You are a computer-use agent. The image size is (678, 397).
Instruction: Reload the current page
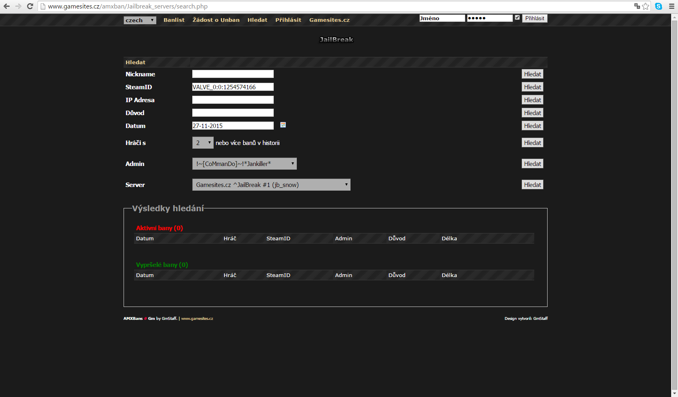(30, 6)
